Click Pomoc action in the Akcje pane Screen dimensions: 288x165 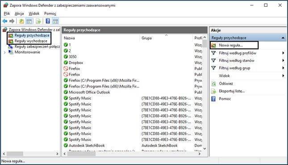tap(225, 99)
